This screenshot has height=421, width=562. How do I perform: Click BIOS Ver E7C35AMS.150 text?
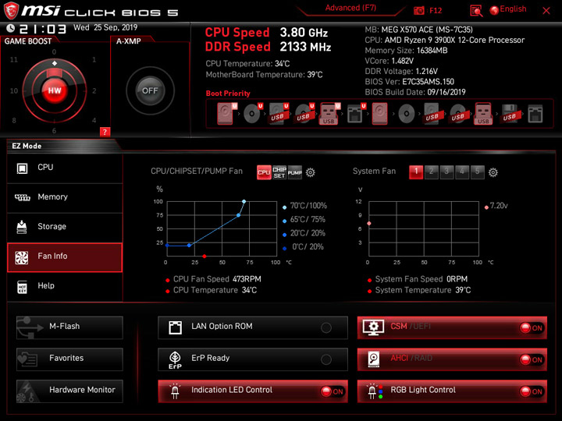pyautogui.click(x=409, y=82)
